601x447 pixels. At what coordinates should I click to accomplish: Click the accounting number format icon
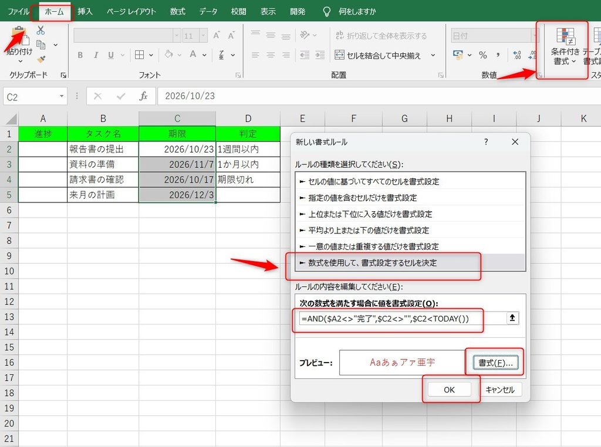click(458, 55)
